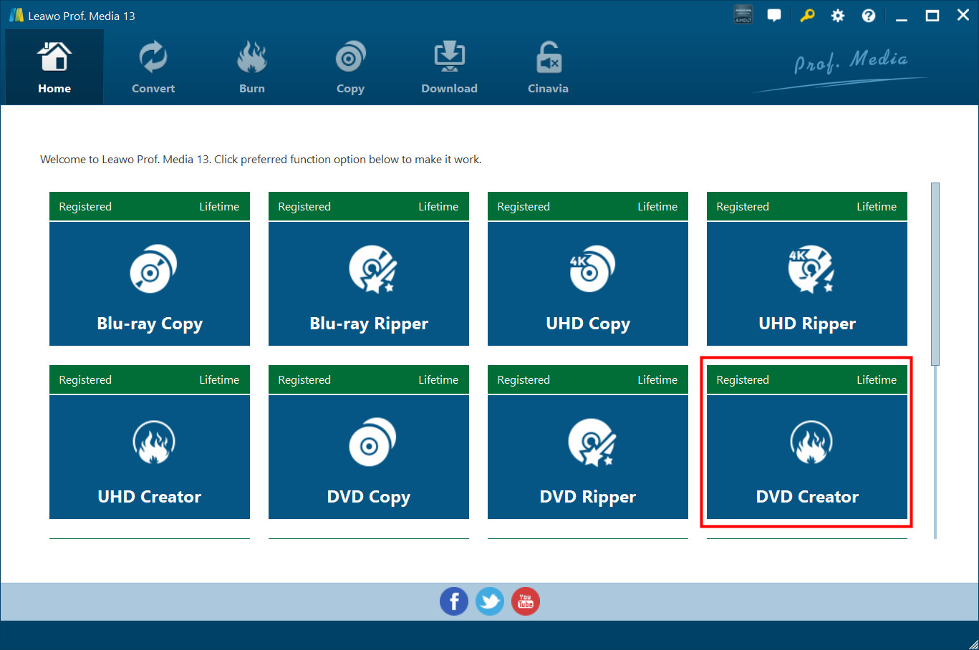The image size is (979, 650).
Task: Open the UHD Creator module
Action: coord(150,457)
